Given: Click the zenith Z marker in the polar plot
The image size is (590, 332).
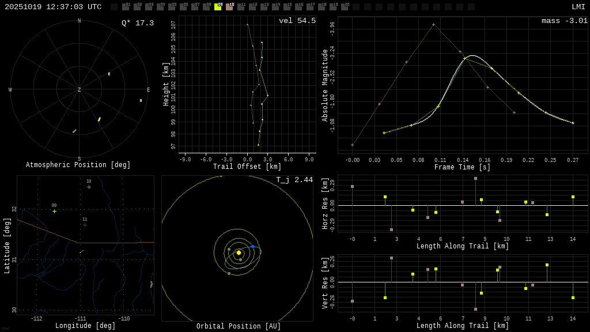Looking at the screenshot, I should (80, 90).
